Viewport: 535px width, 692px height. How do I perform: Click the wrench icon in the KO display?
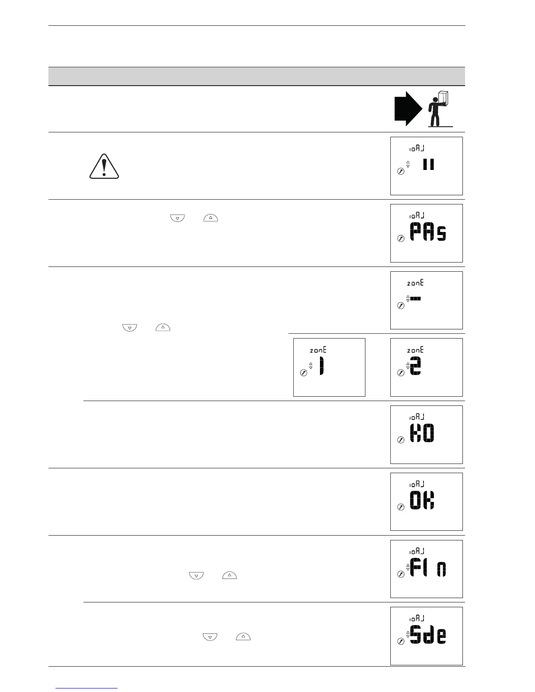click(x=400, y=440)
